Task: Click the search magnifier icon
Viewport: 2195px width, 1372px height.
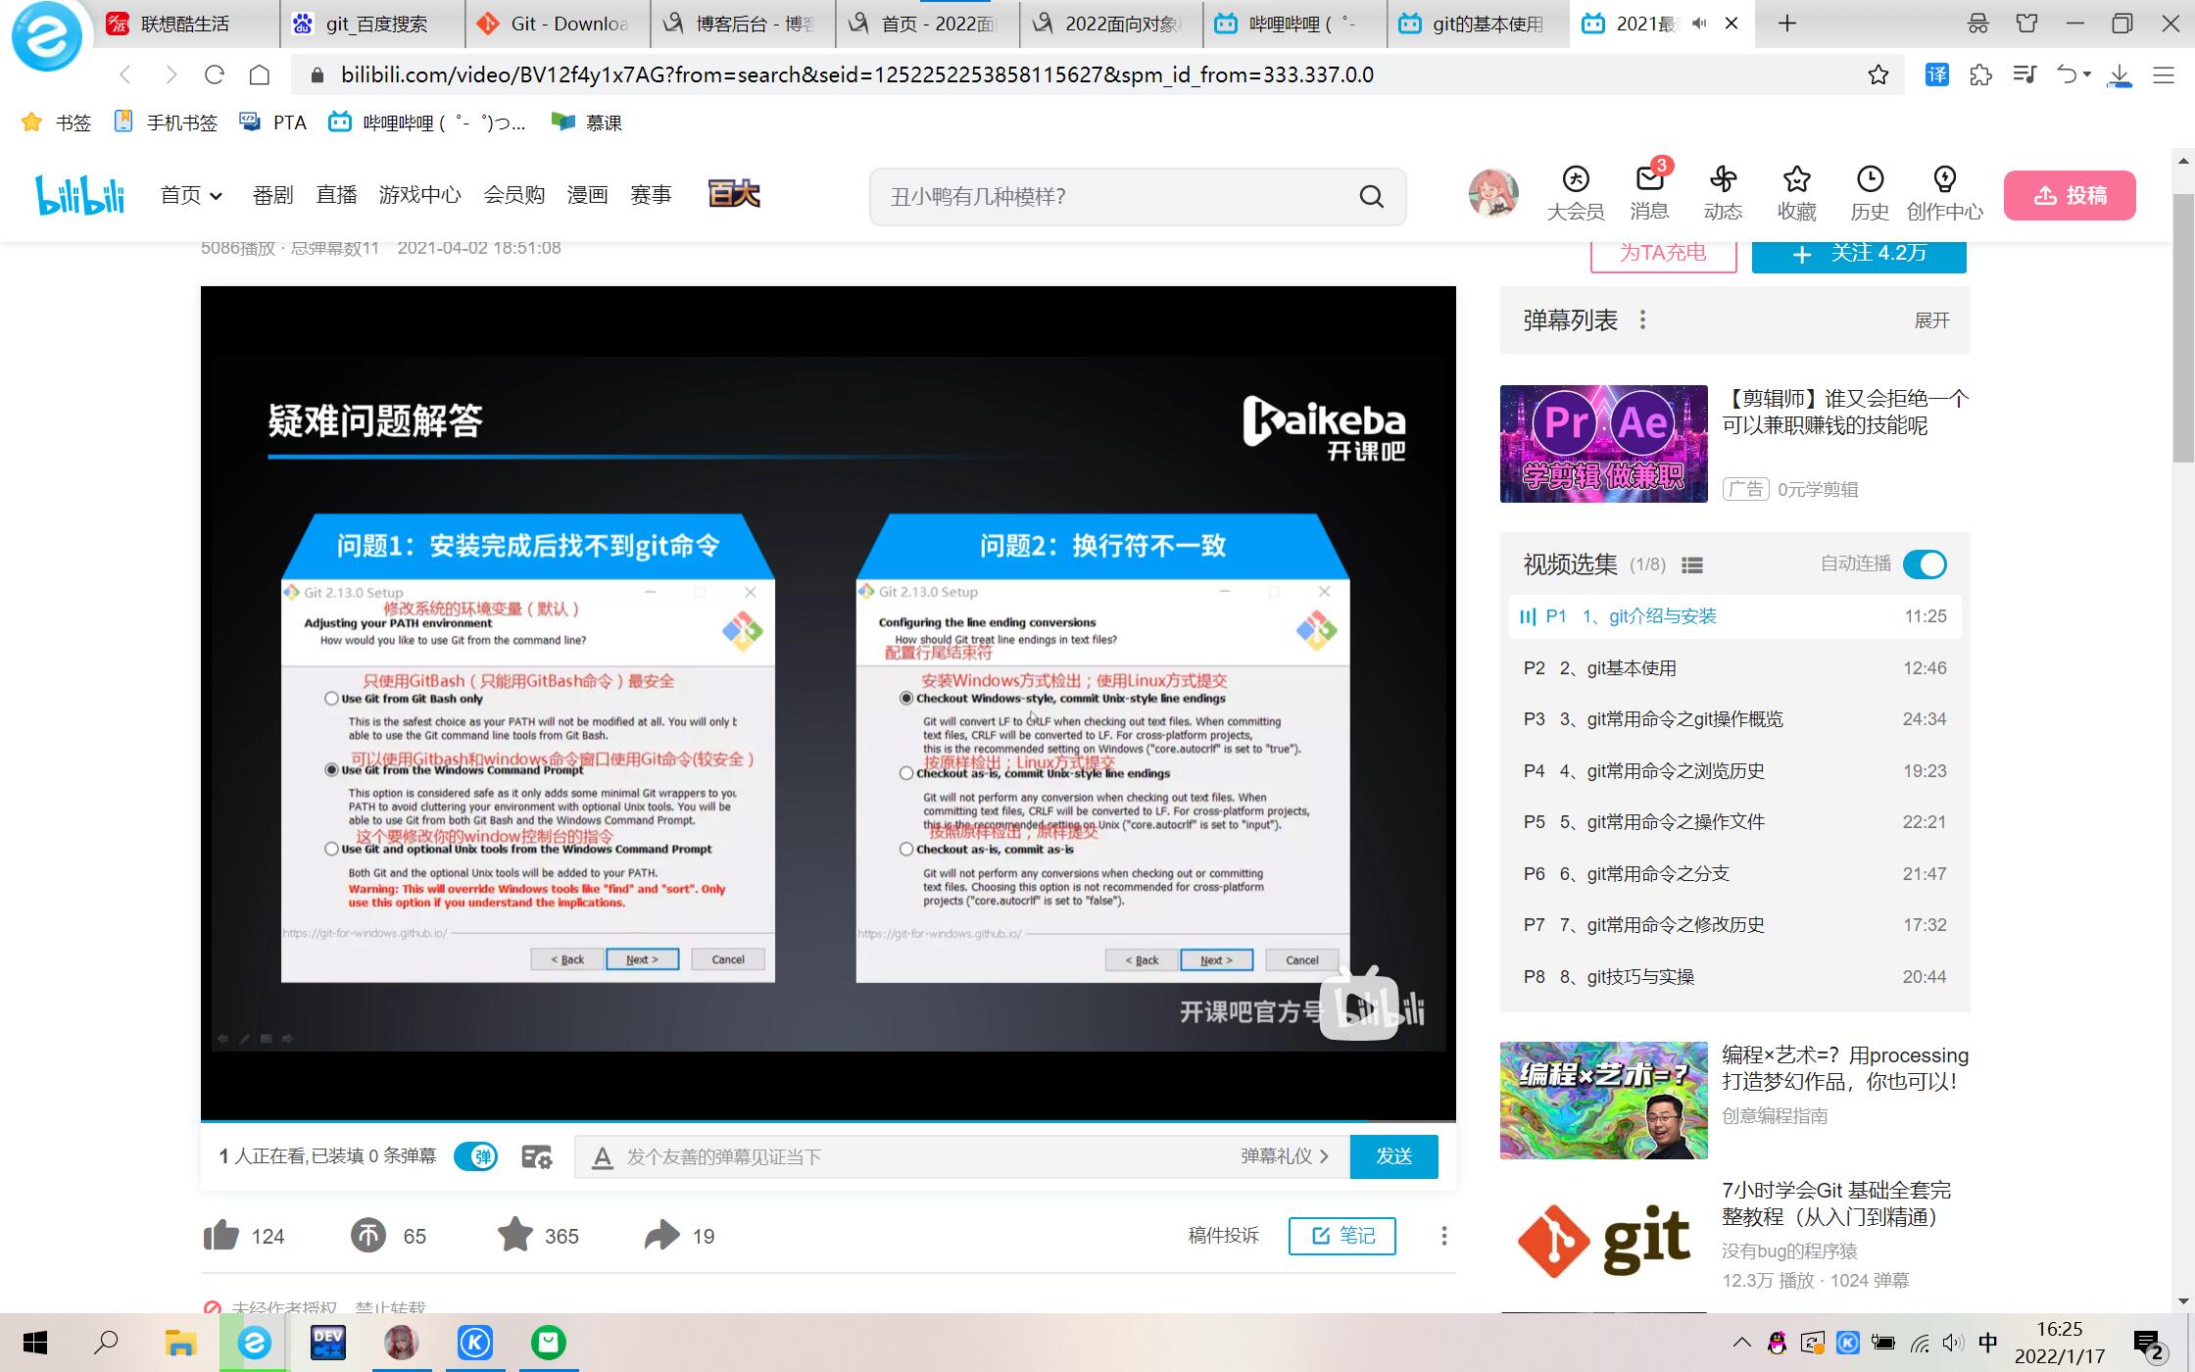Action: pyautogui.click(x=1372, y=197)
